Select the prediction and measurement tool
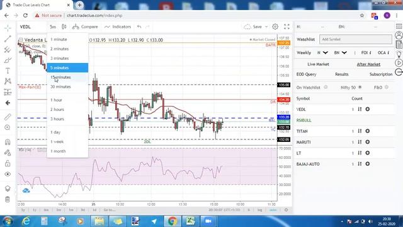This screenshot has width=403, height=227. click(x=8, y=92)
